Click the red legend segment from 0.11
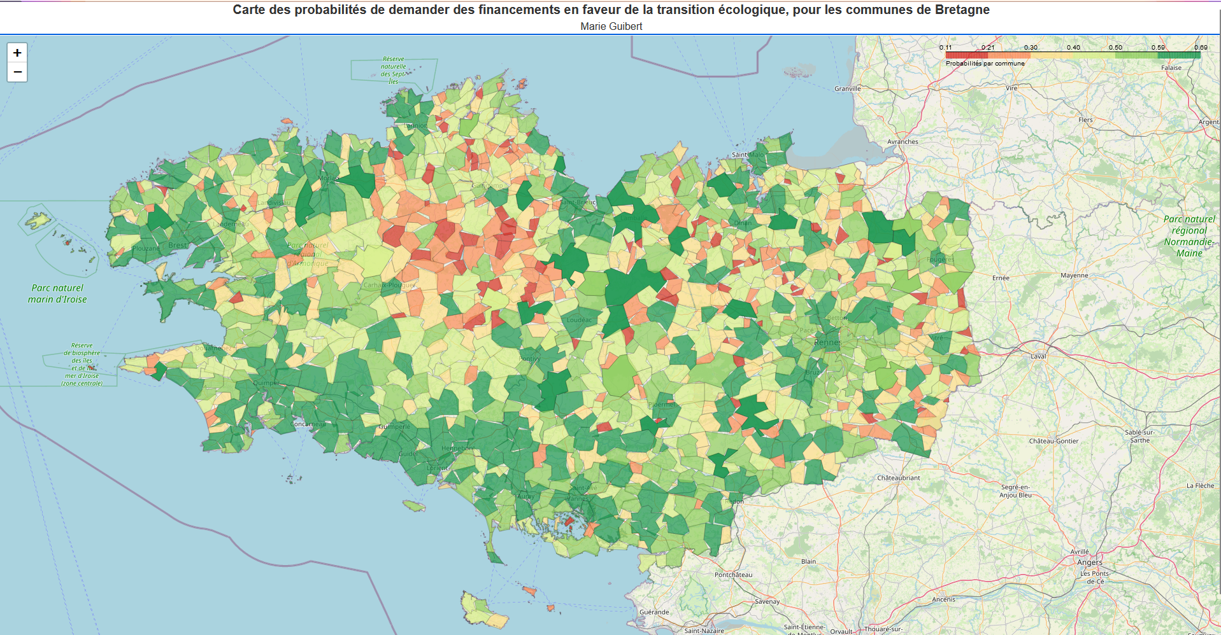 pyautogui.click(x=966, y=55)
